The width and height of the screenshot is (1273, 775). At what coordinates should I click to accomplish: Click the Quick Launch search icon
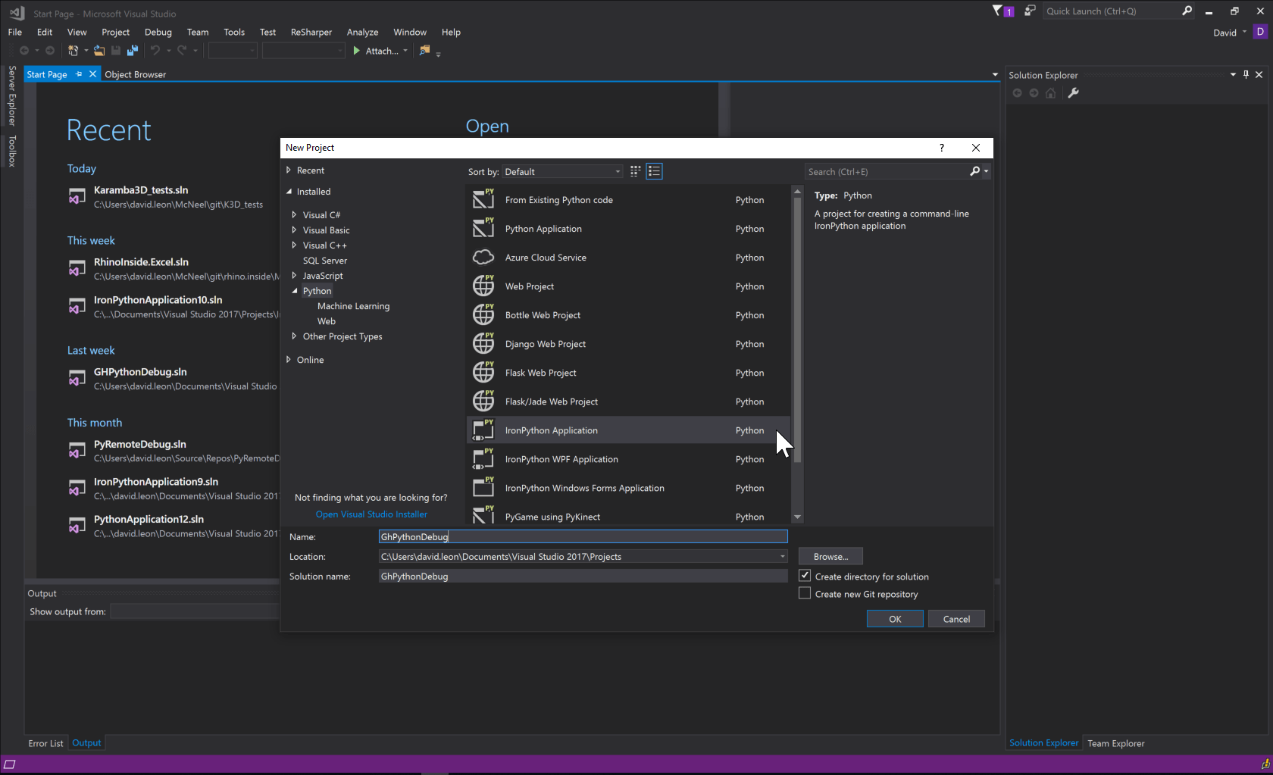click(x=1187, y=11)
